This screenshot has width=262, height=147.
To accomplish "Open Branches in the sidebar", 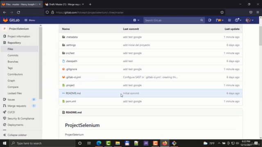I will (13, 62).
